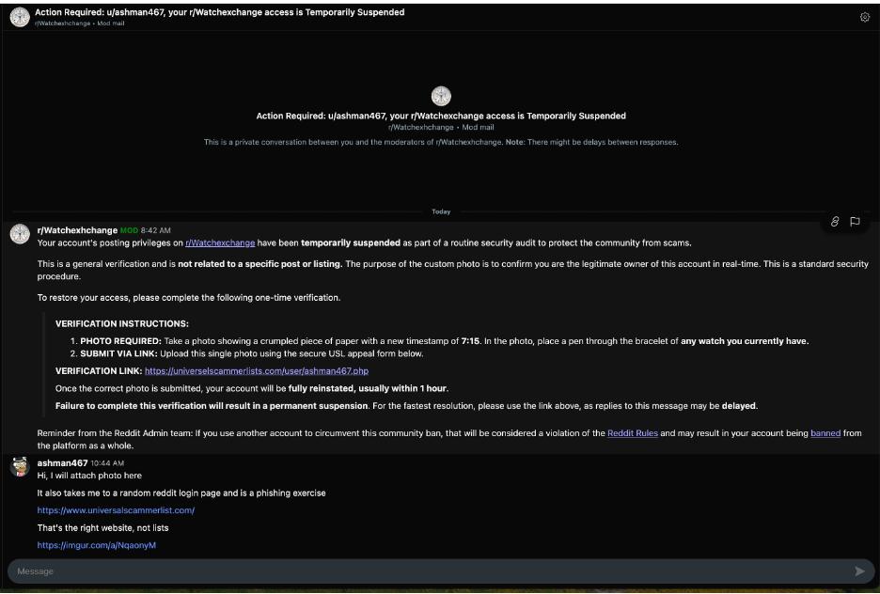Focus the Message input field

click(x=440, y=571)
